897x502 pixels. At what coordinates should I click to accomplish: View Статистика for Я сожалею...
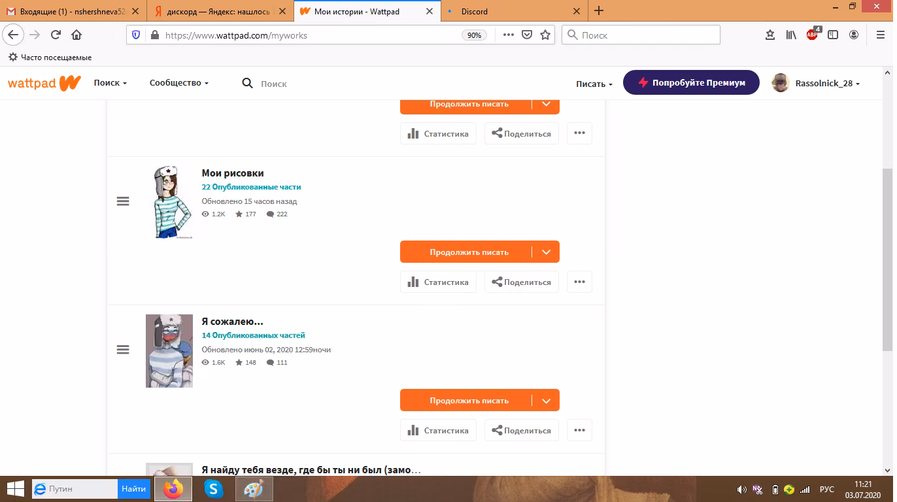pyautogui.click(x=438, y=430)
